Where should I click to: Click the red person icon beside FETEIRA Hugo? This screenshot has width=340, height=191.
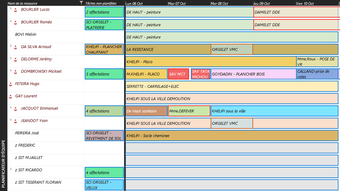pos(10,84)
